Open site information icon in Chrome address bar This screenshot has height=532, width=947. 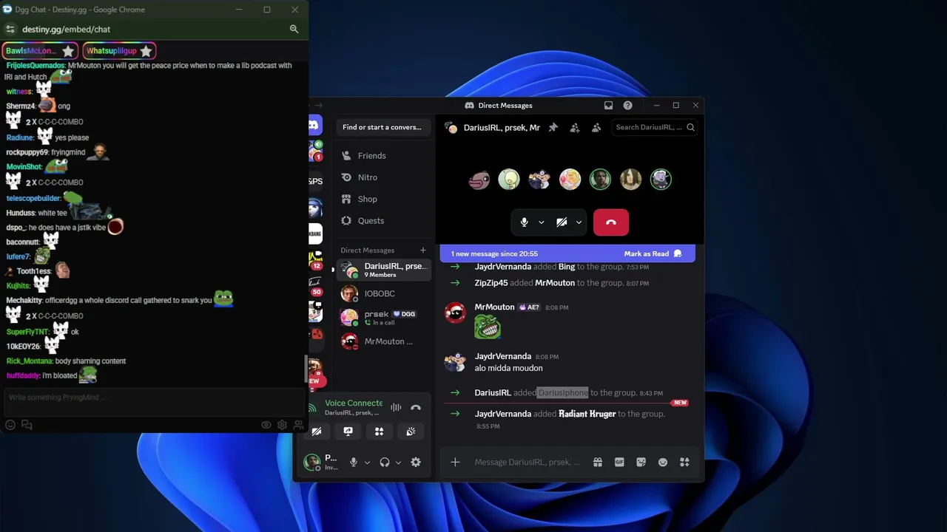click(x=10, y=30)
